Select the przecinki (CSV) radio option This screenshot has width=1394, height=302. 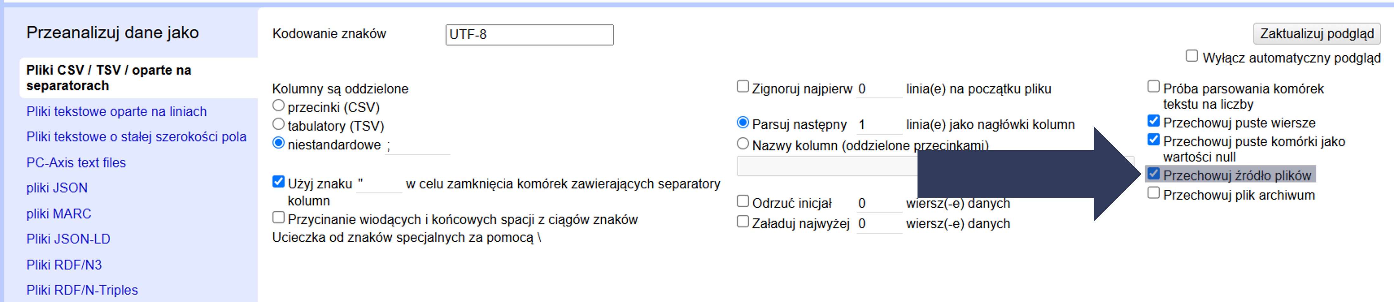pos(279,106)
